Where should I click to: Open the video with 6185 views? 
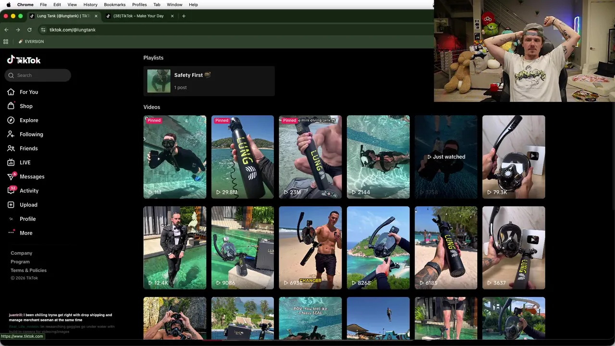(x=446, y=248)
